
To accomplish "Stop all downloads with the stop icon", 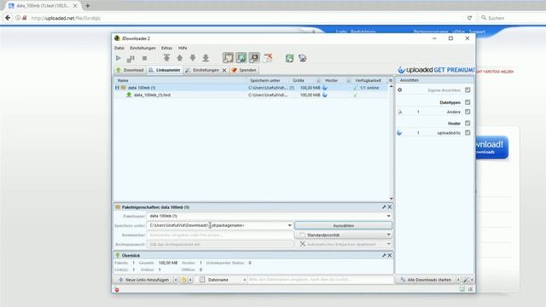I will tap(144, 58).
